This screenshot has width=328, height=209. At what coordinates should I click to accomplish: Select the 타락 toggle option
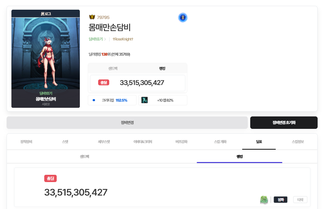[300, 200]
